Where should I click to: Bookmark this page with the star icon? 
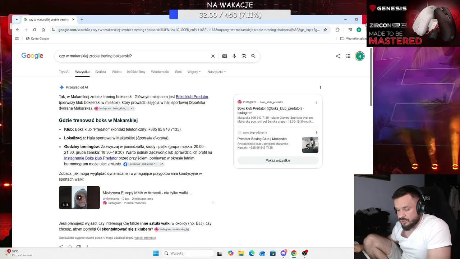325,30
